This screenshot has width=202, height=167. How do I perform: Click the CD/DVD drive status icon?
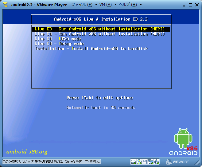tap(139, 162)
